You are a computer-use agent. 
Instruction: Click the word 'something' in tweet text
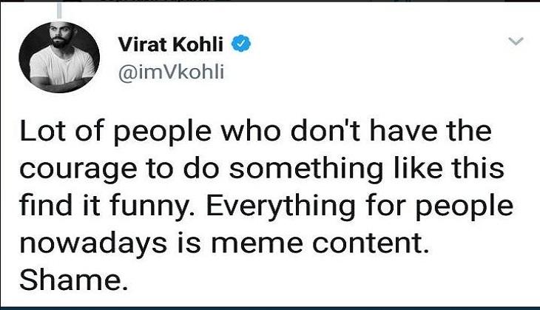point(306,169)
